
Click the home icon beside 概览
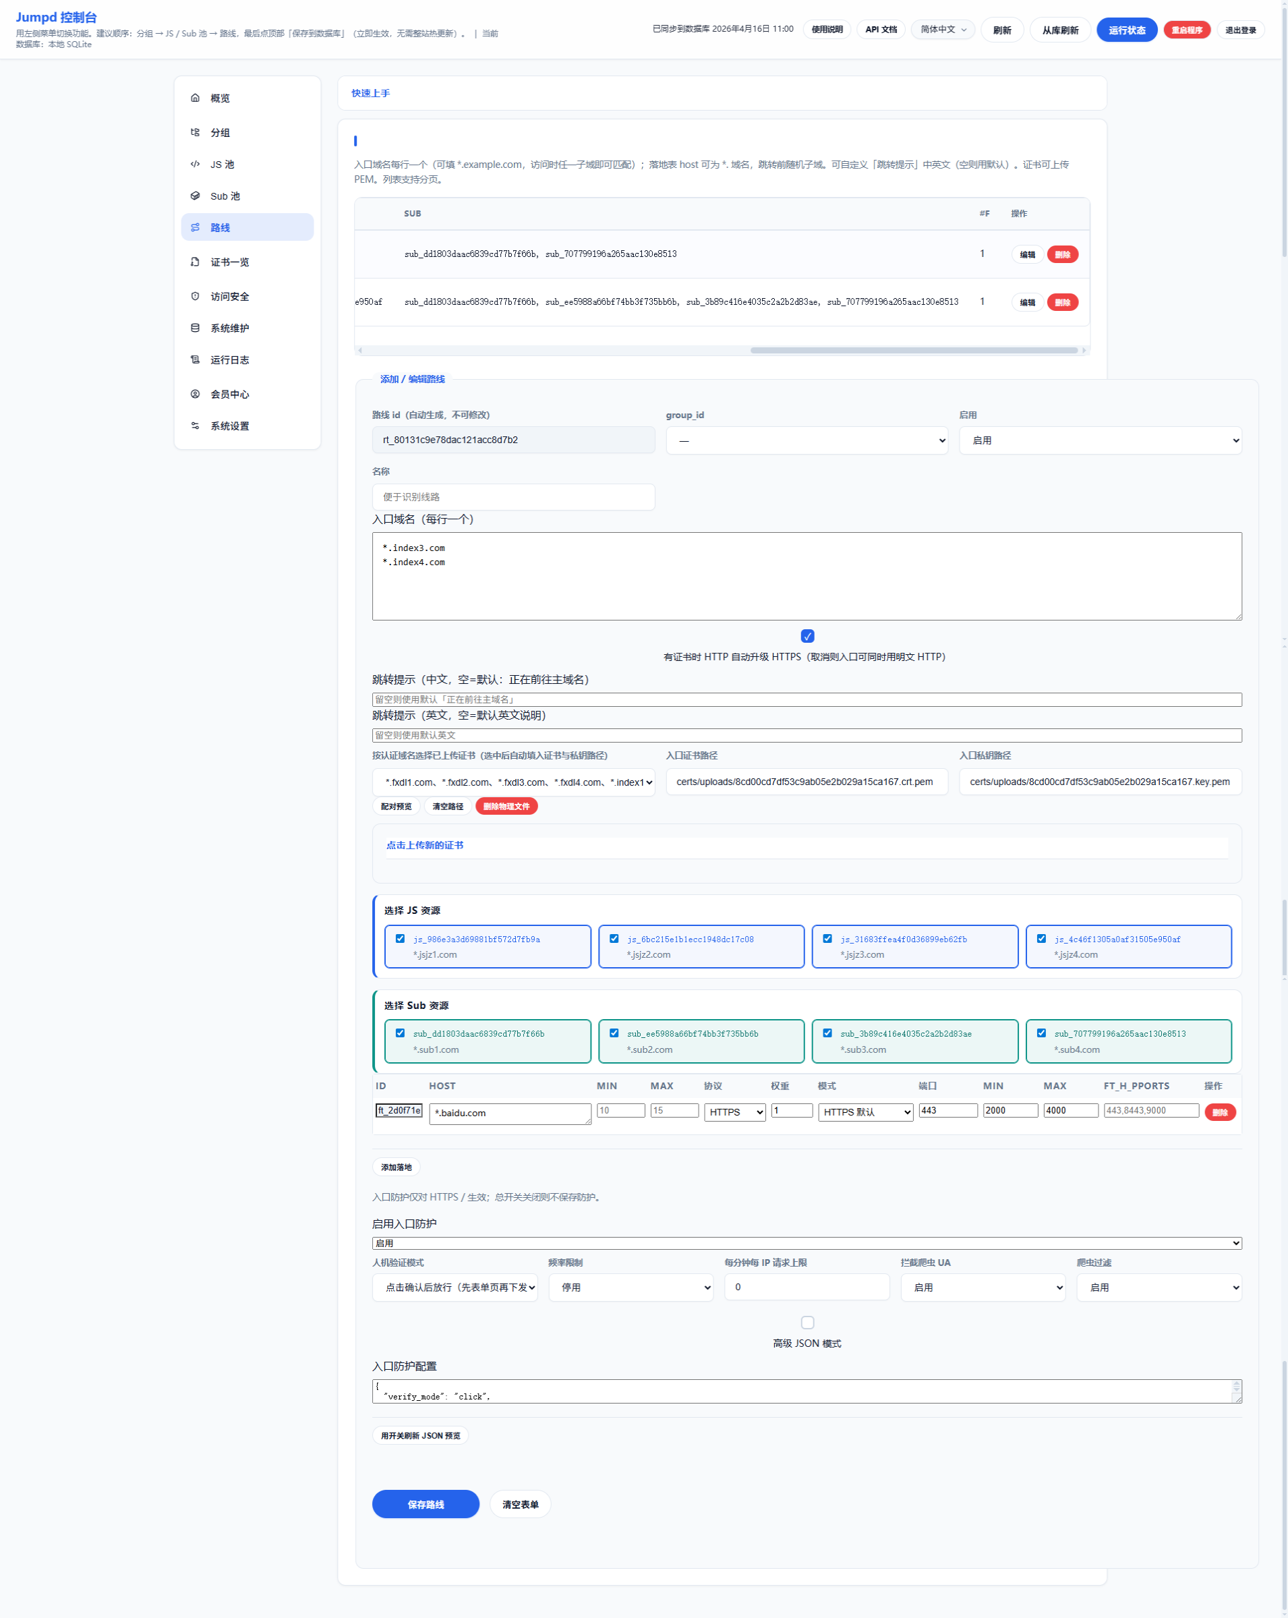point(195,98)
